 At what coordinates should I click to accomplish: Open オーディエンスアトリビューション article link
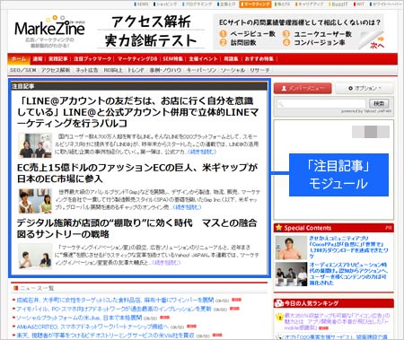click(348, 274)
